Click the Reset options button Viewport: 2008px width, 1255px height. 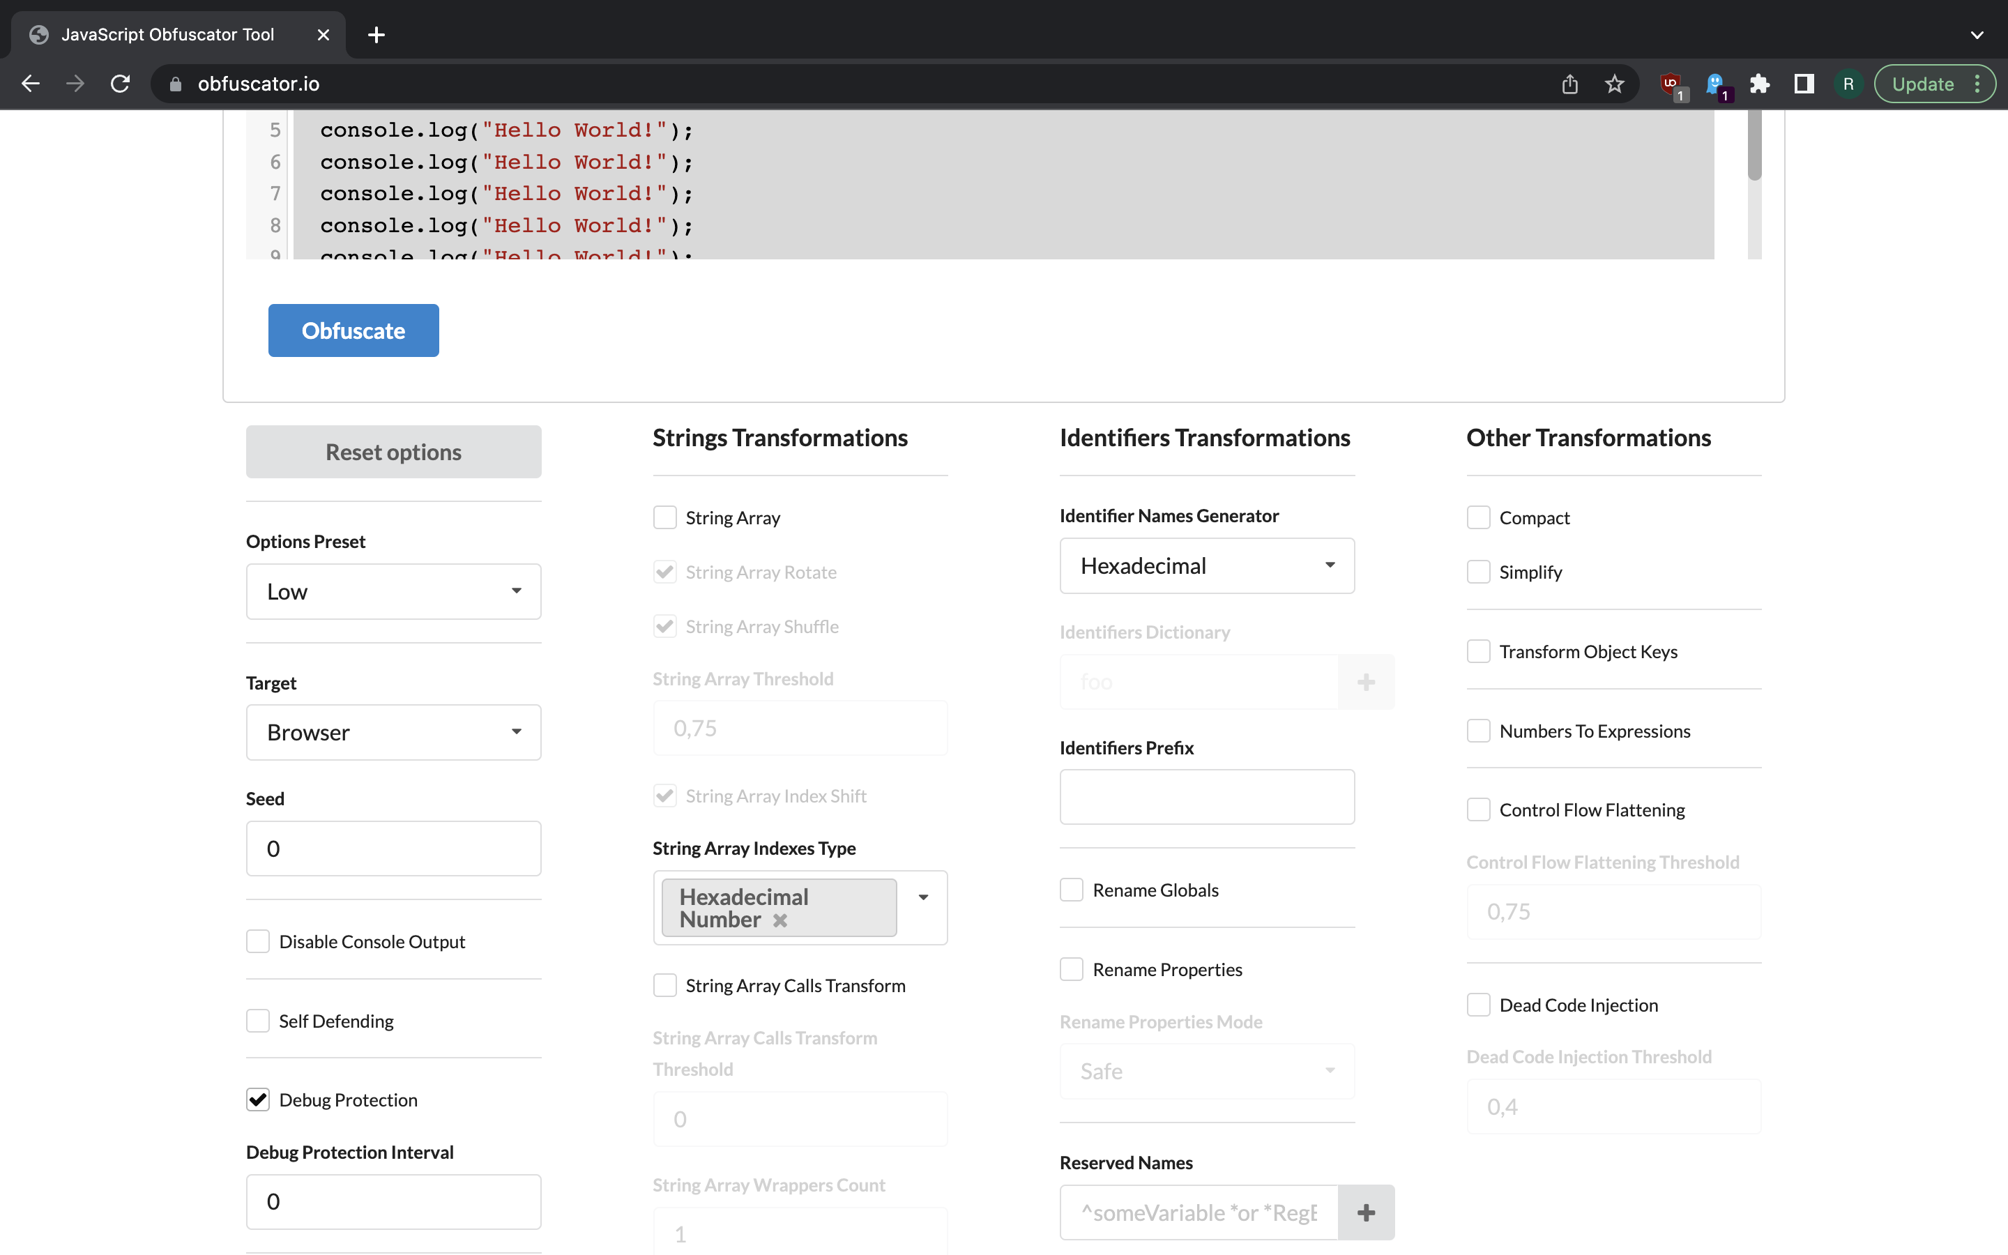tap(393, 452)
